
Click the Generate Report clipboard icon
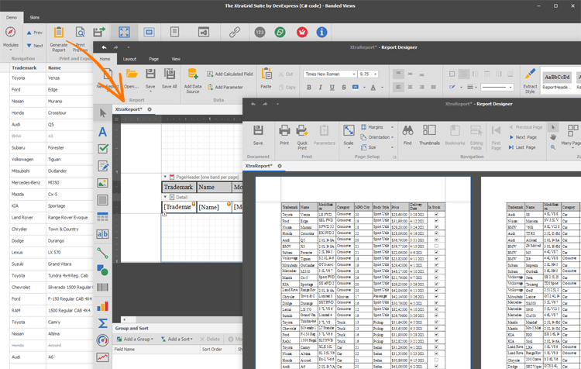tap(59, 33)
